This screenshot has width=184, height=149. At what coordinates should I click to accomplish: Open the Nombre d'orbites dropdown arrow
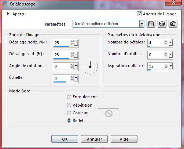(x=170, y=55)
